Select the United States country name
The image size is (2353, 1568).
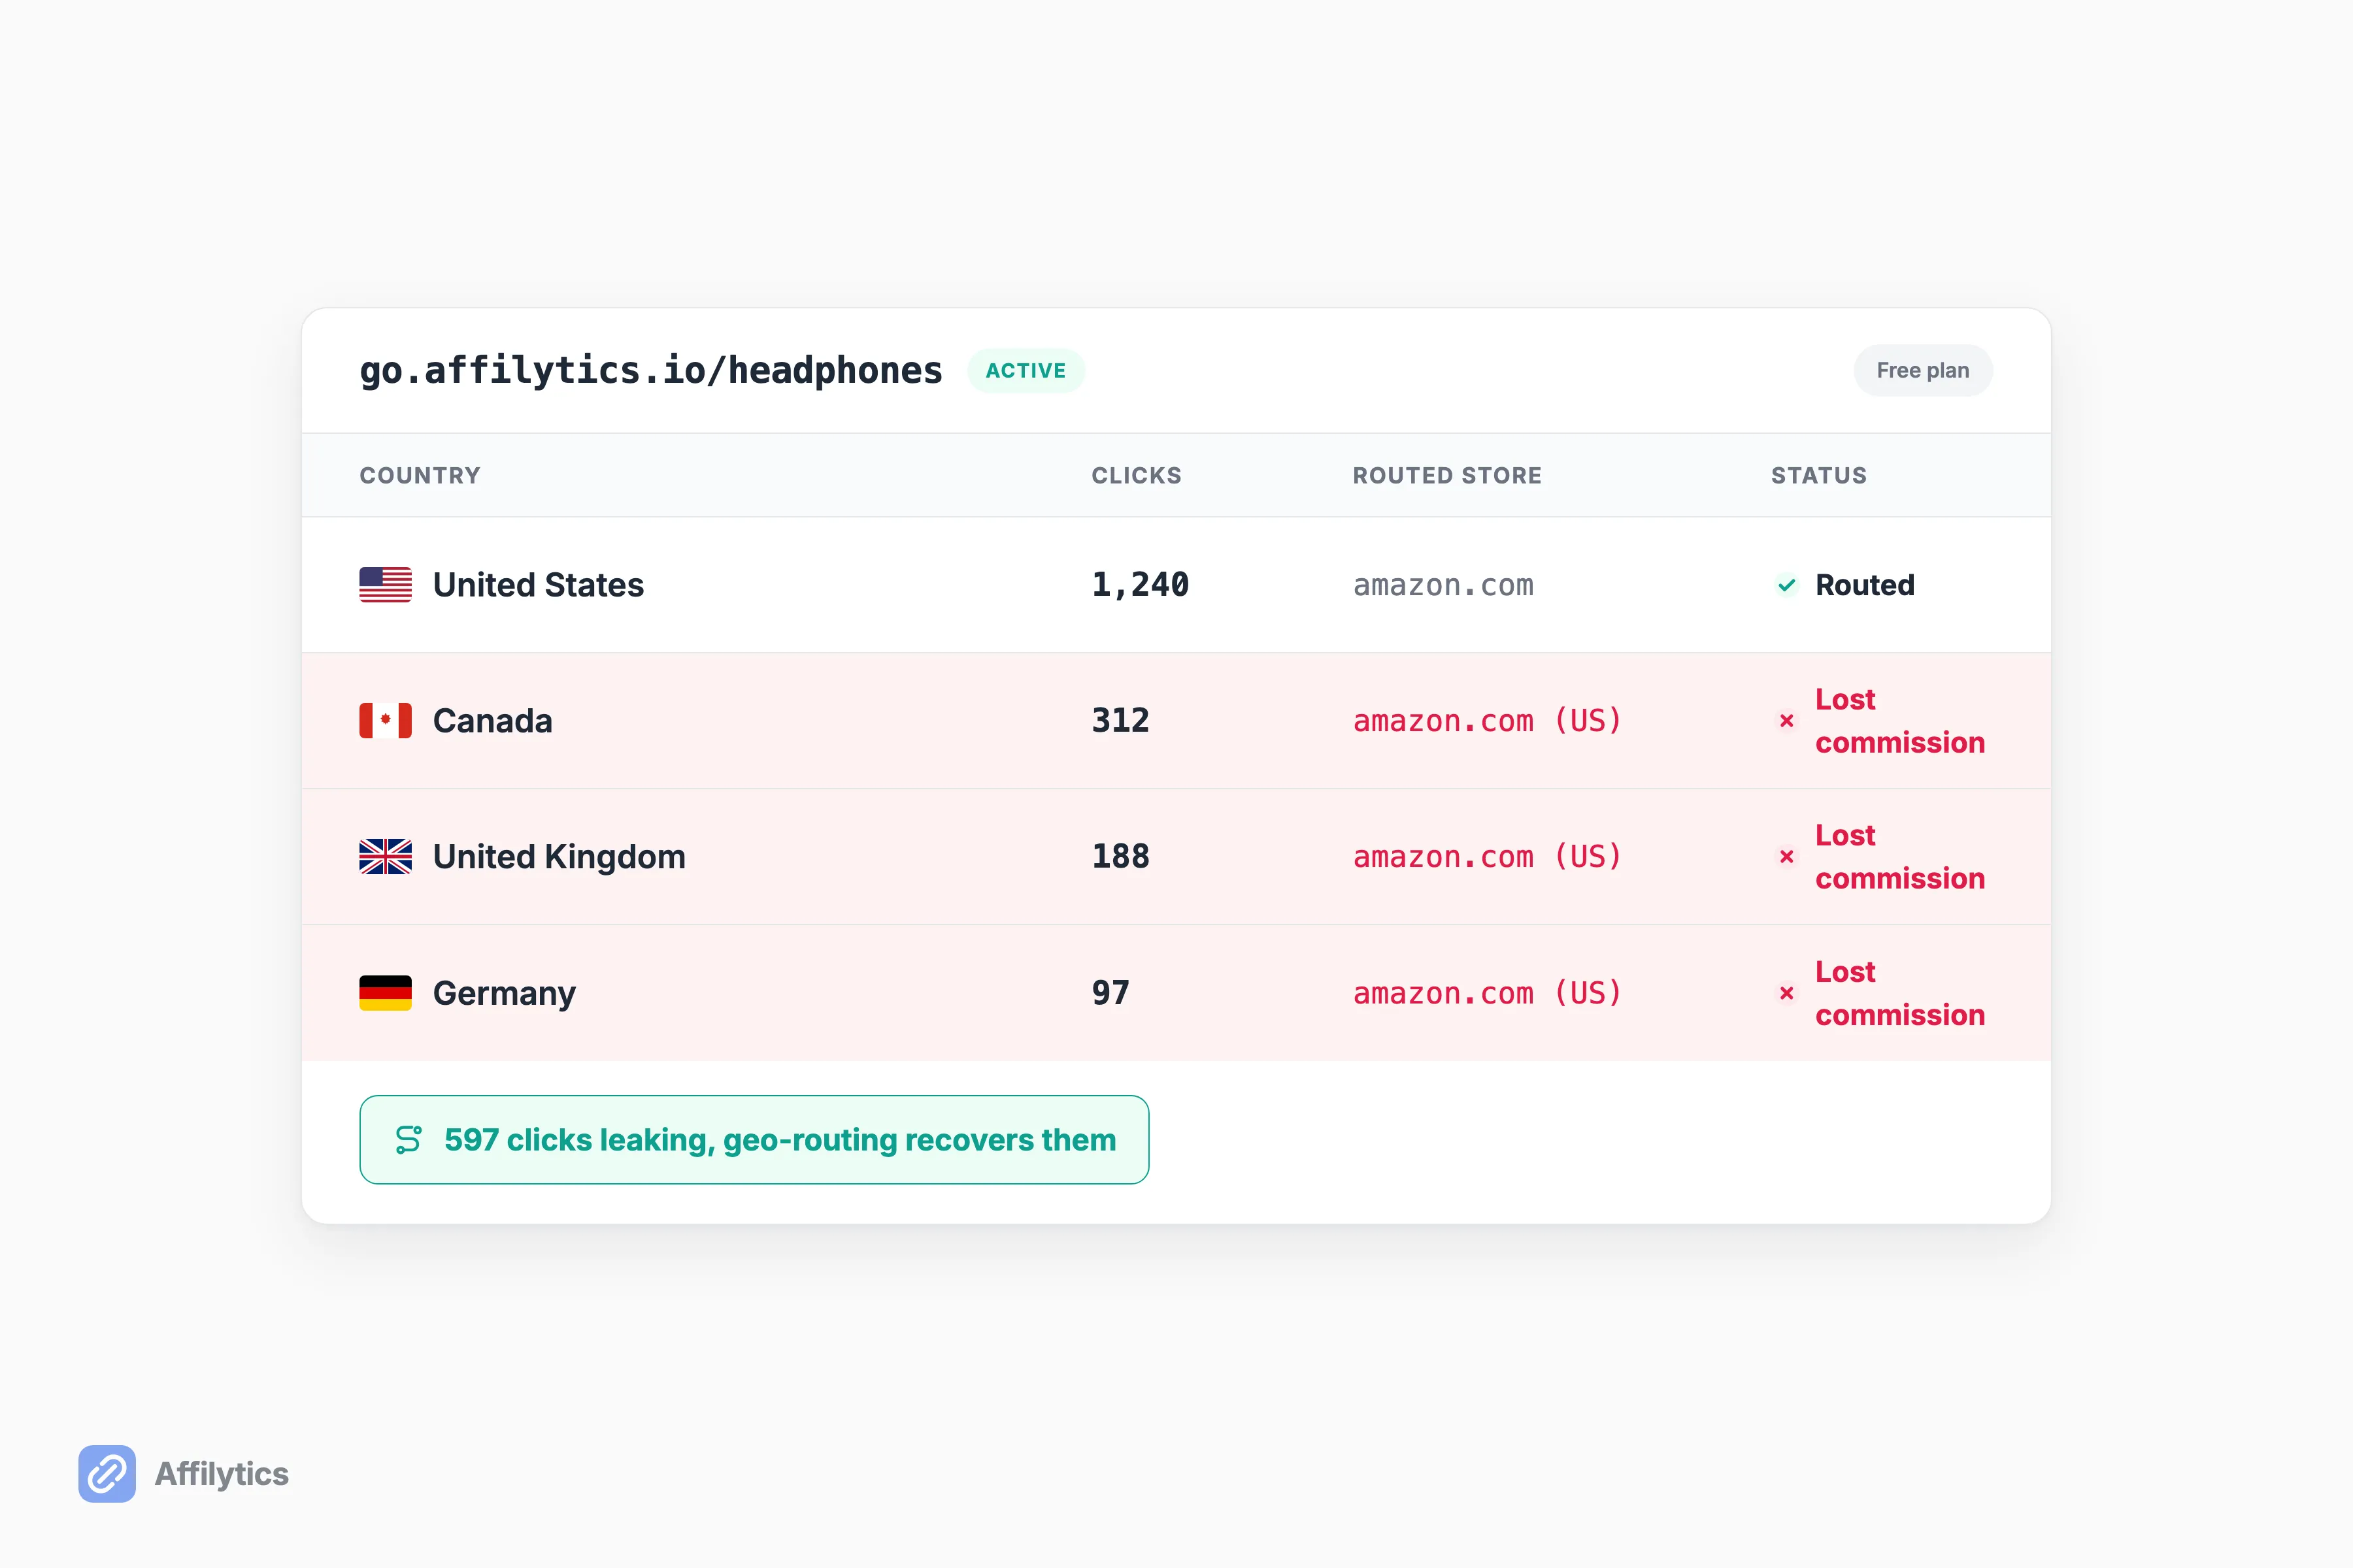click(x=538, y=585)
